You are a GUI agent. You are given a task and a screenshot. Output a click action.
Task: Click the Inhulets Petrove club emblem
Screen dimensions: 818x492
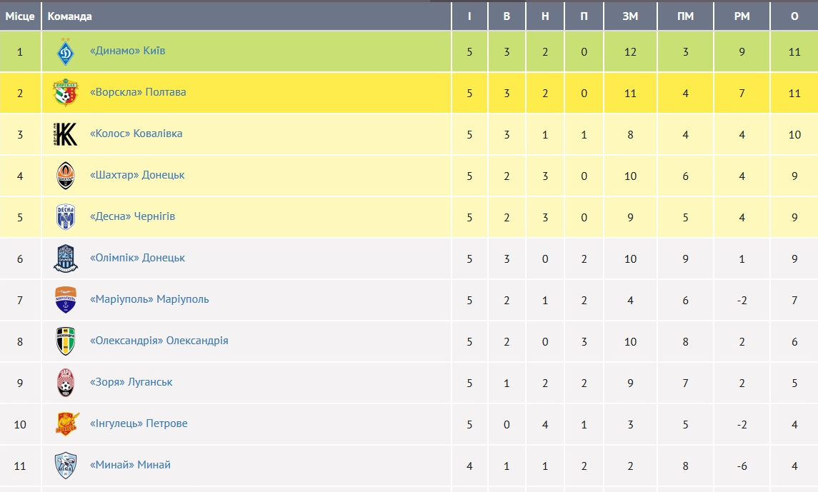pyautogui.click(x=66, y=424)
